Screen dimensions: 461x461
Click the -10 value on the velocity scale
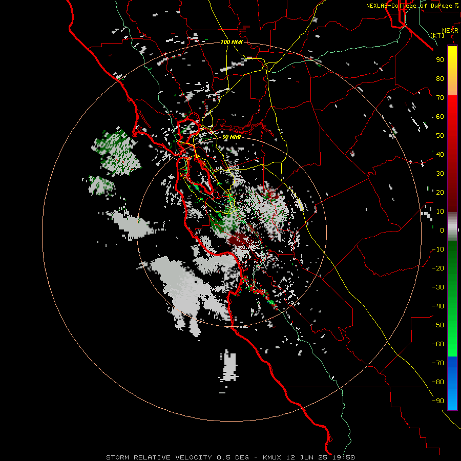[x=438, y=249]
